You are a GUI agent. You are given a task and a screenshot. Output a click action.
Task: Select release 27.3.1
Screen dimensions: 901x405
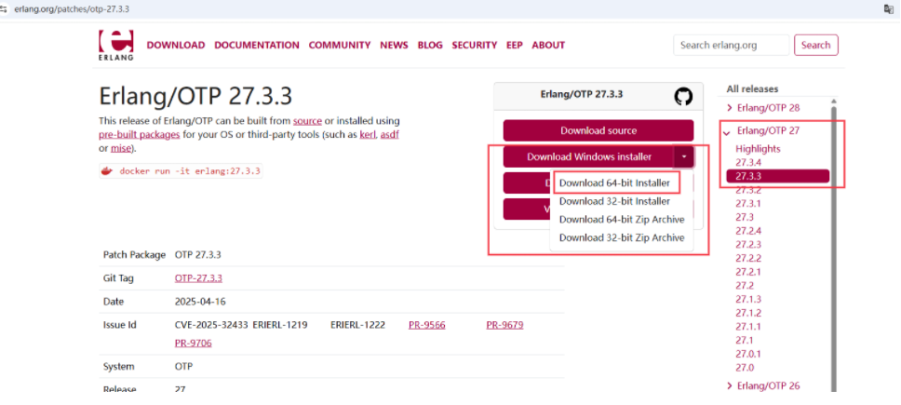point(748,203)
